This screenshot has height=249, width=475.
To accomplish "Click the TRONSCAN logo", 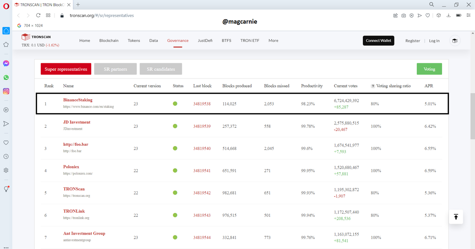I will [x=36, y=37].
